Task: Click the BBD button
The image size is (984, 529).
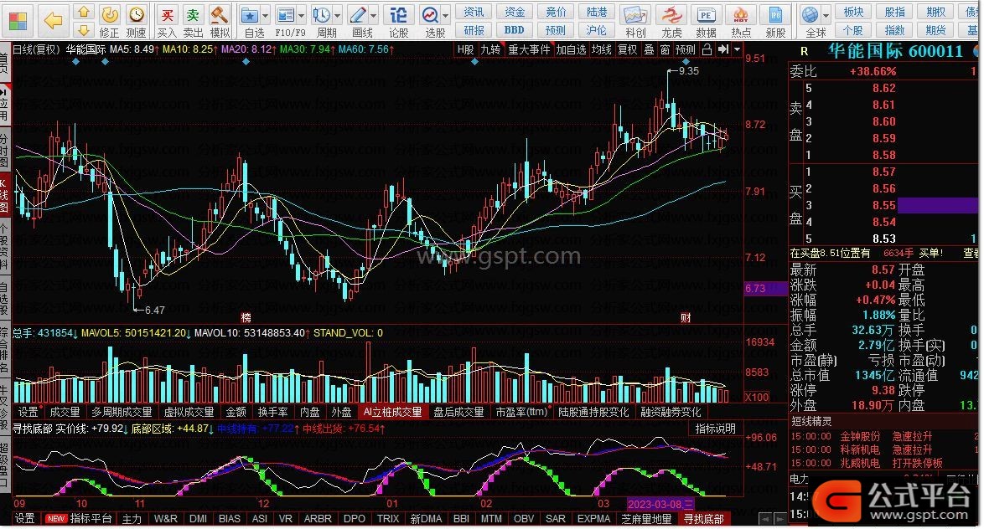Action: click(x=514, y=30)
